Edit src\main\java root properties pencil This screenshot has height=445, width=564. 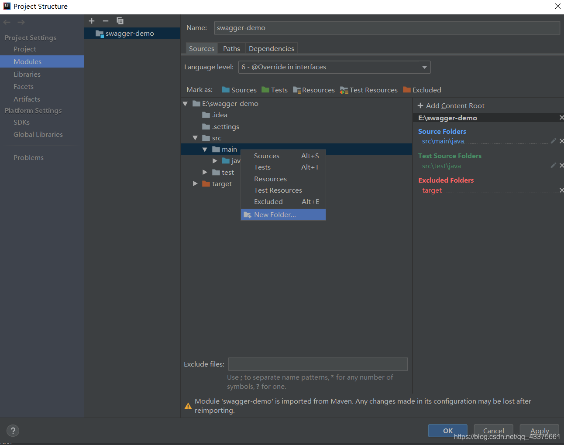tap(554, 141)
